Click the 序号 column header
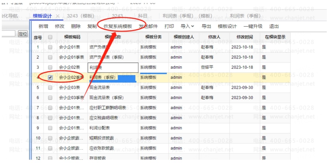 [38, 37]
